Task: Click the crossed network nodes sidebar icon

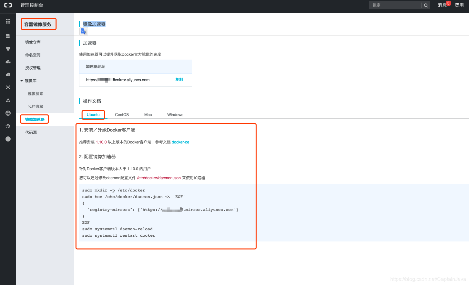Action: pos(8,87)
